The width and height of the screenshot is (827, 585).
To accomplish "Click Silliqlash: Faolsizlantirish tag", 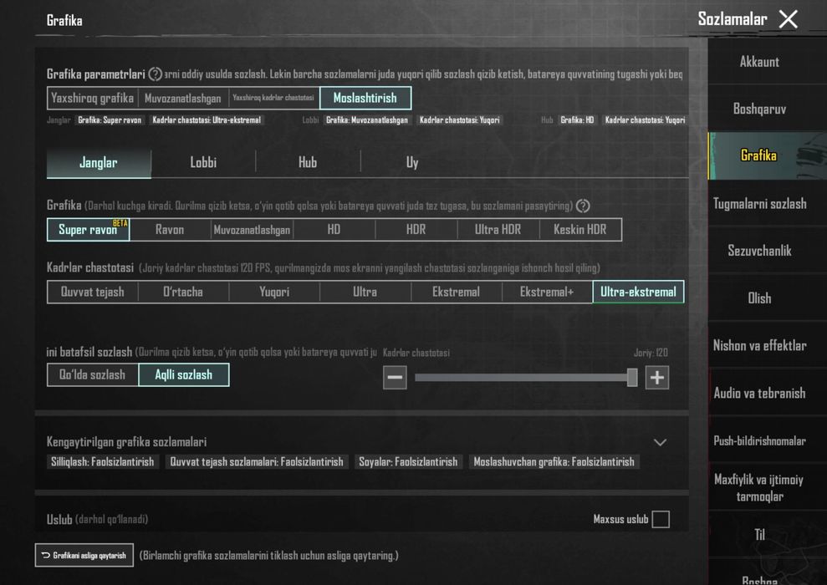I will 102,462.
